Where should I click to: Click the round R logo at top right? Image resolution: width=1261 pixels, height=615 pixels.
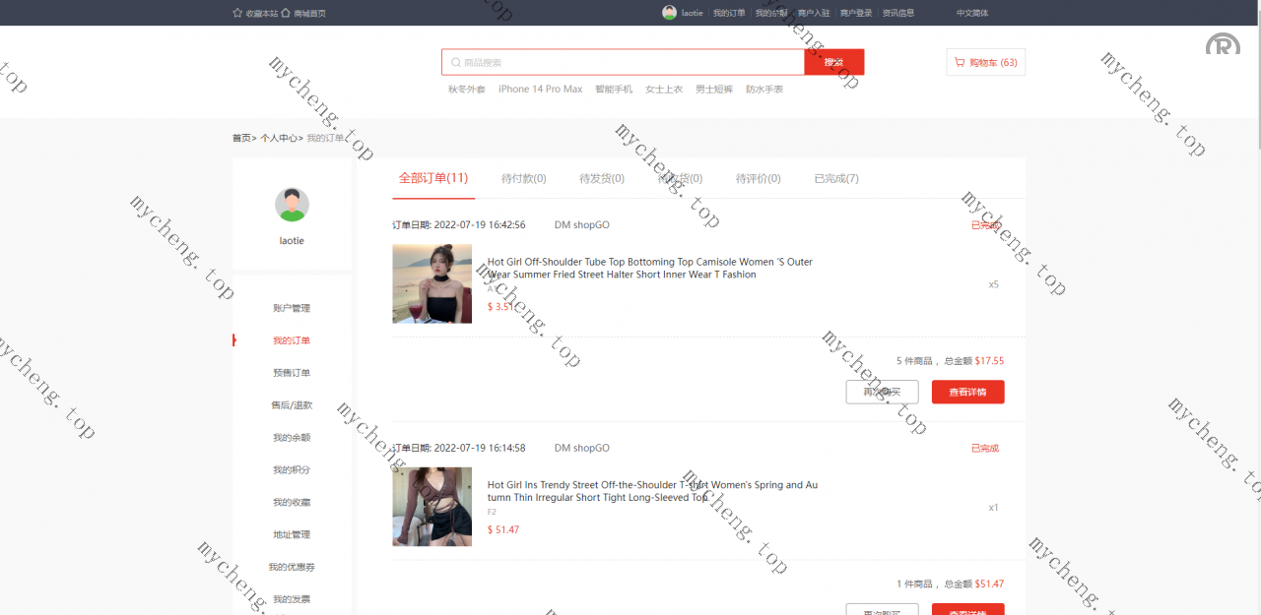(x=1223, y=44)
